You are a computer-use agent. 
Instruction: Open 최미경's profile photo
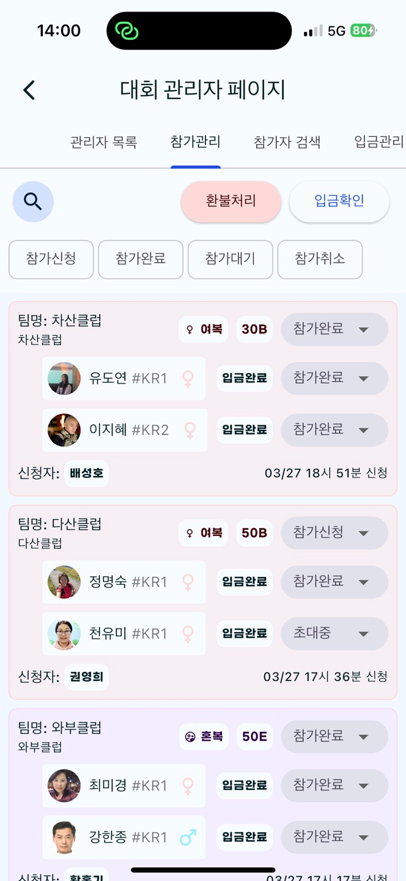tap(64, 786)
